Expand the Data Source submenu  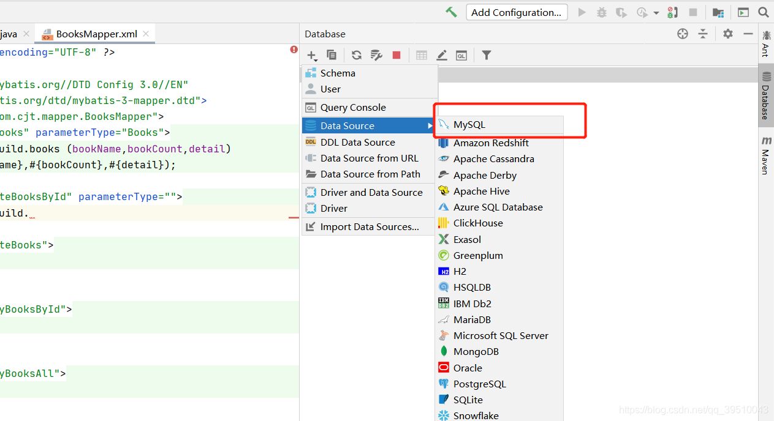coord(370,125)
